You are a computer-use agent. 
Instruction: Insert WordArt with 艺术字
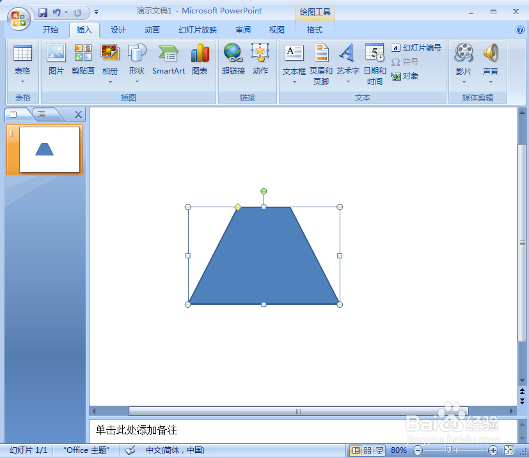click(348, 59)
